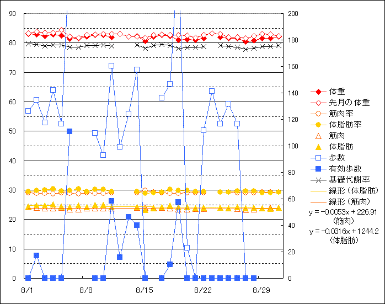The height and width of the screenshot is (304, 385).
Task: Click the 体脂肪率 legend label
Action: 345,125
